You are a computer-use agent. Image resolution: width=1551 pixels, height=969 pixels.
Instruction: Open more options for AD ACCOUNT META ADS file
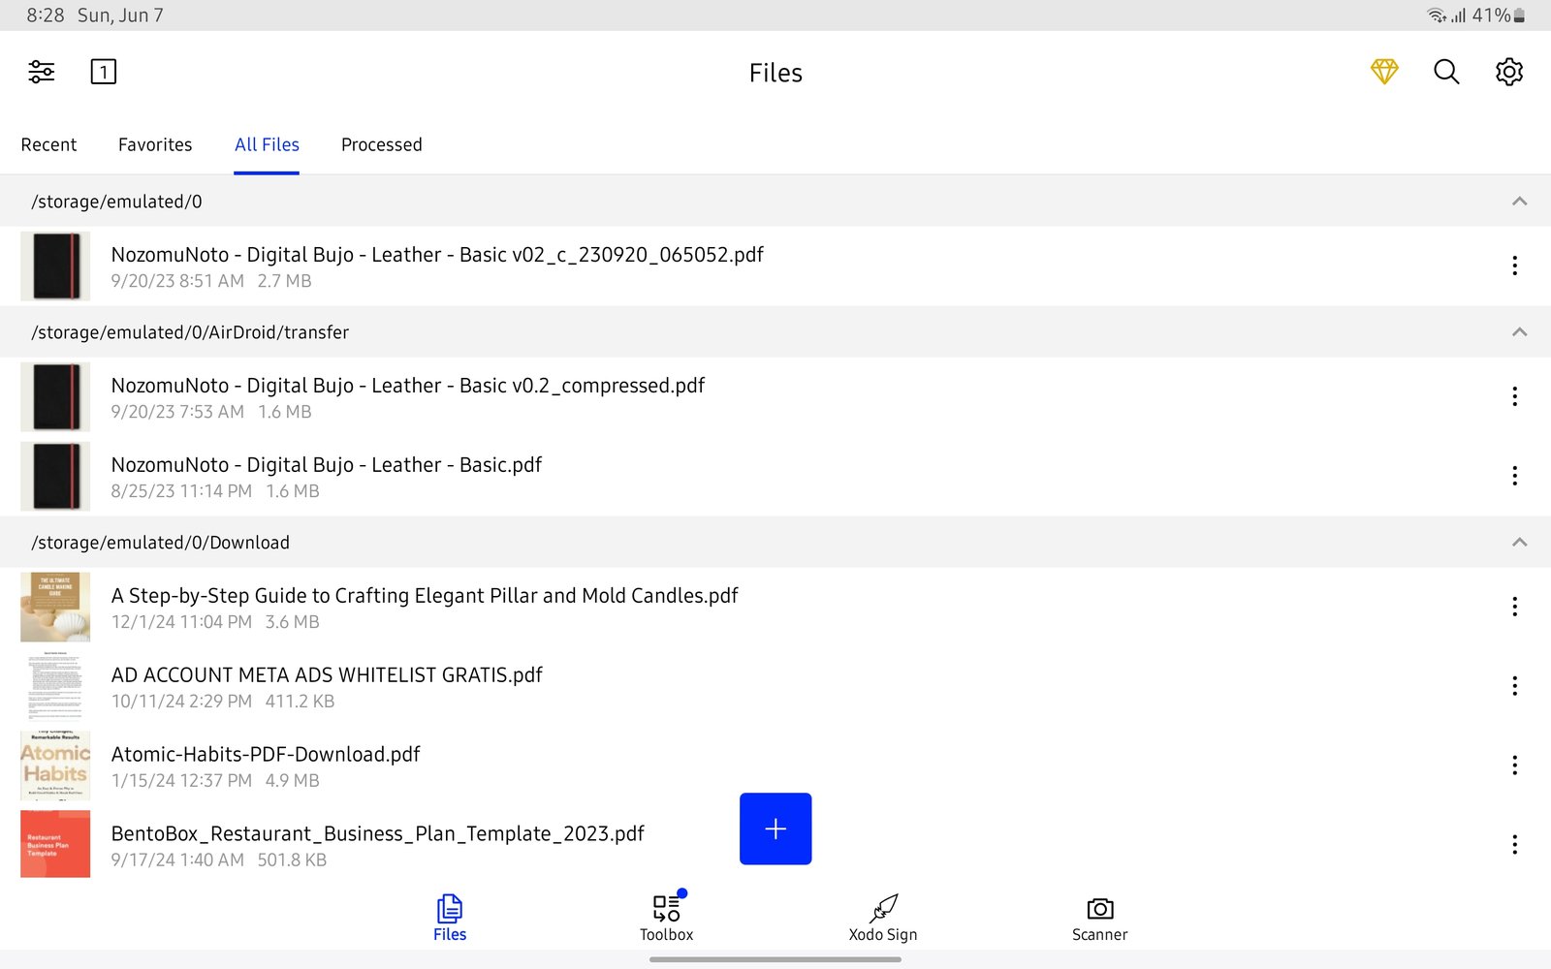[1514, 686]
